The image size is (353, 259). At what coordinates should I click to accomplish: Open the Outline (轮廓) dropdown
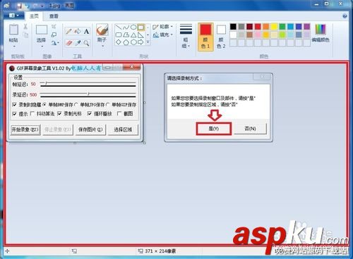tap(162, 27)
